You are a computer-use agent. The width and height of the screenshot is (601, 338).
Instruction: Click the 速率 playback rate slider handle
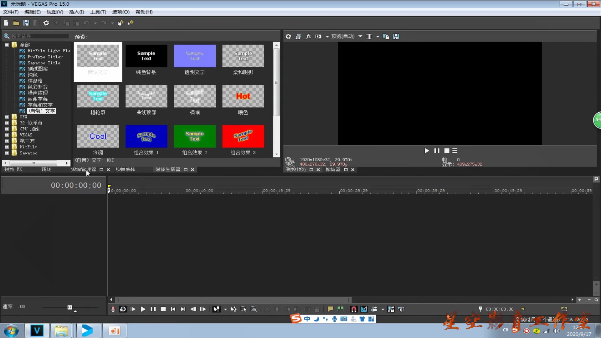coord(70,308)
